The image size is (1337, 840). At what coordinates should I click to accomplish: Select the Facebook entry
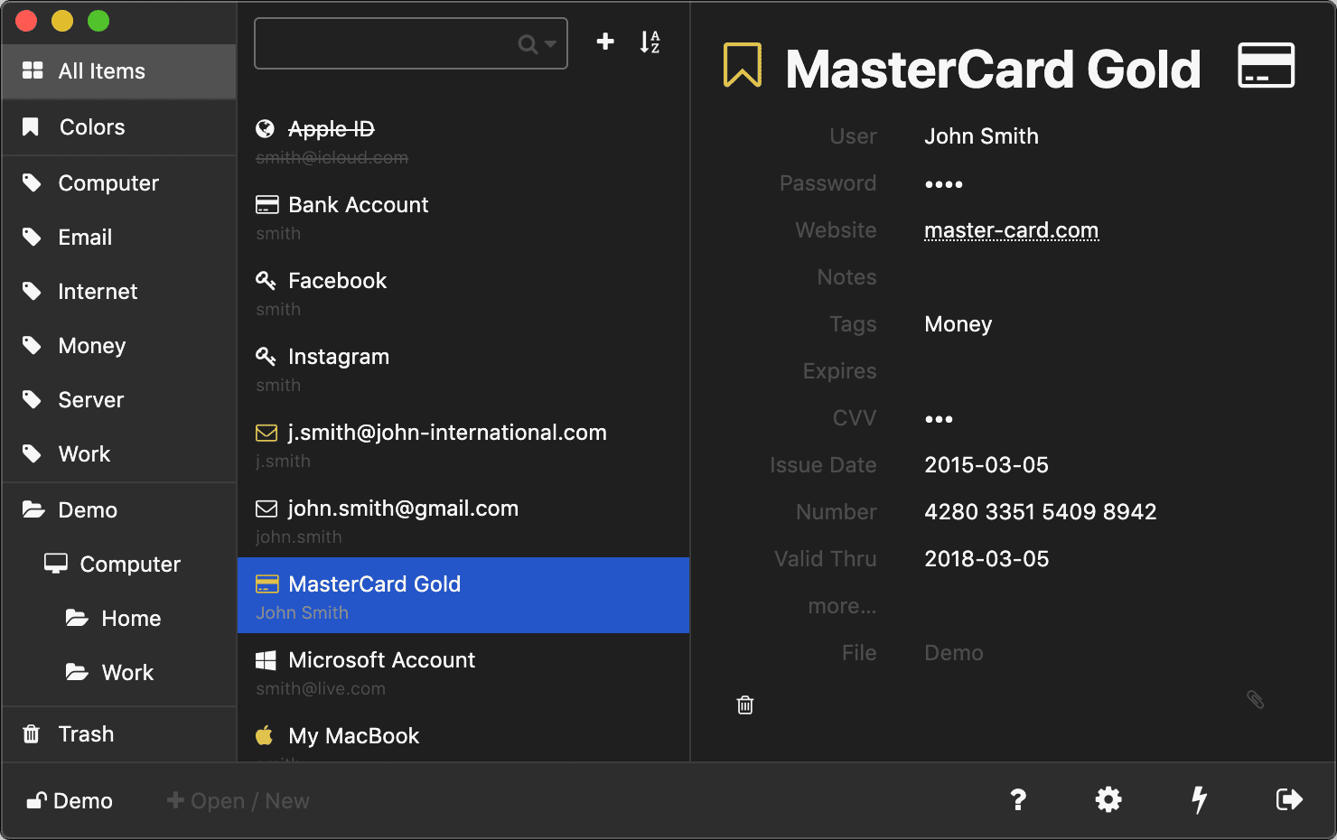pyautogui.click(x=463, y=292)
